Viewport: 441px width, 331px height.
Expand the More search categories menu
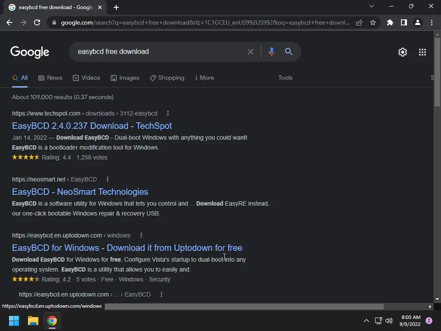pos(205,78)
